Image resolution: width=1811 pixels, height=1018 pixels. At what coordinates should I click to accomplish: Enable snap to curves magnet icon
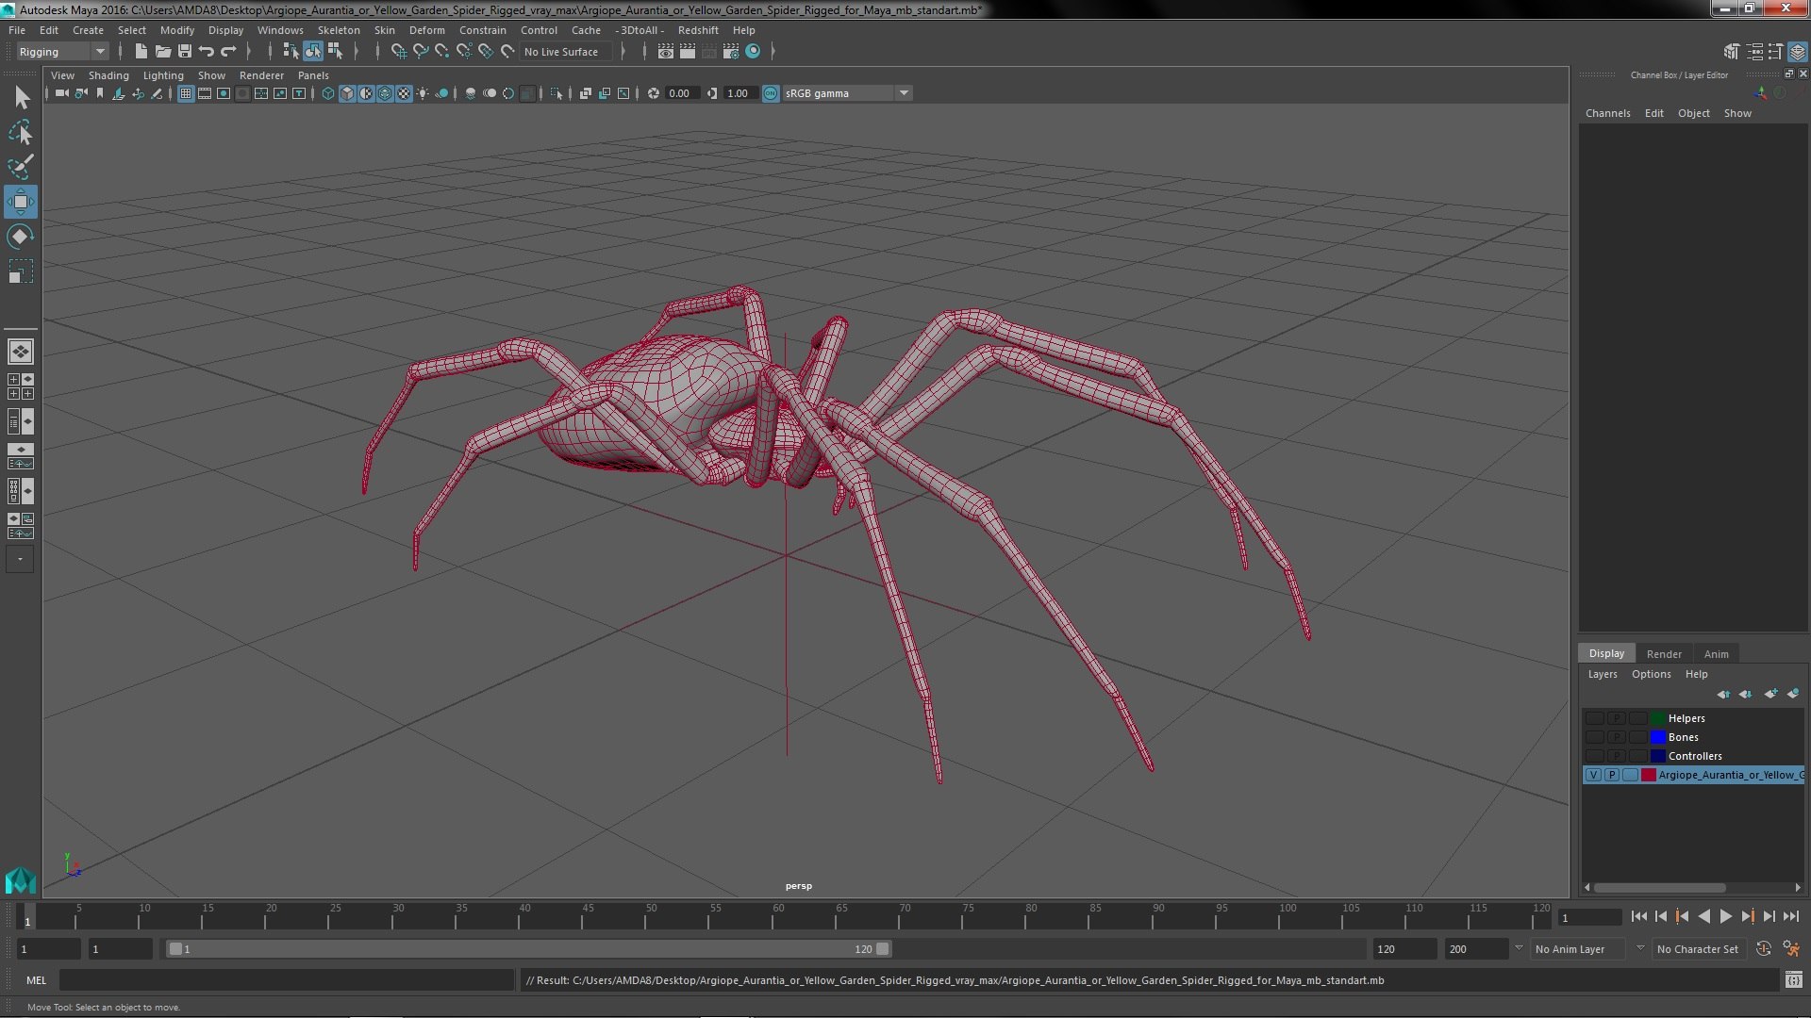pos(421,52)
